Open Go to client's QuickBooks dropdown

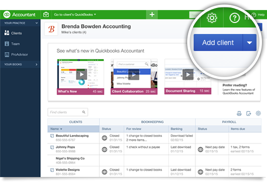(75, 14)
